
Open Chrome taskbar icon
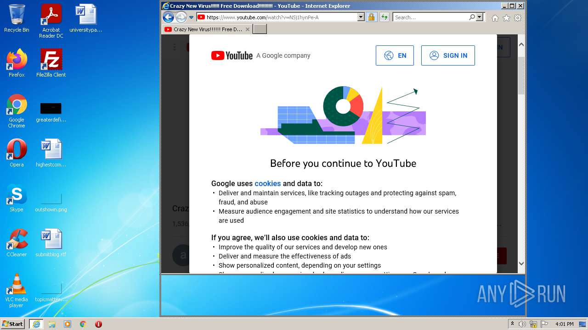83,324
